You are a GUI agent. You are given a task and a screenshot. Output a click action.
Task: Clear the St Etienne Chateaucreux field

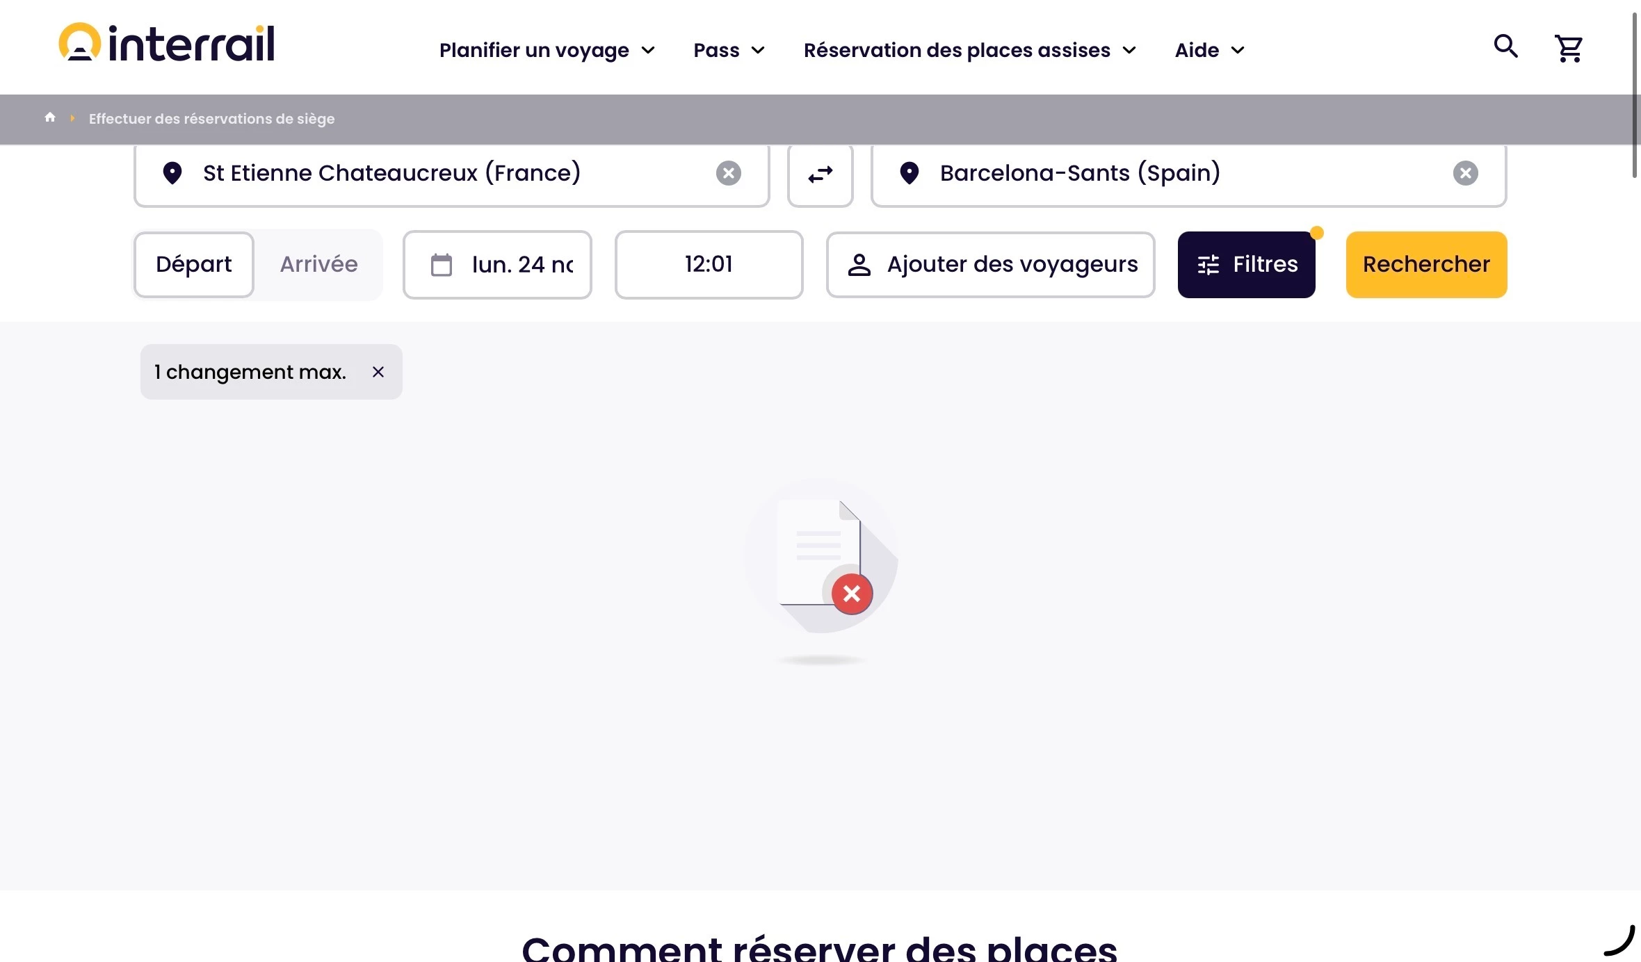728,173
